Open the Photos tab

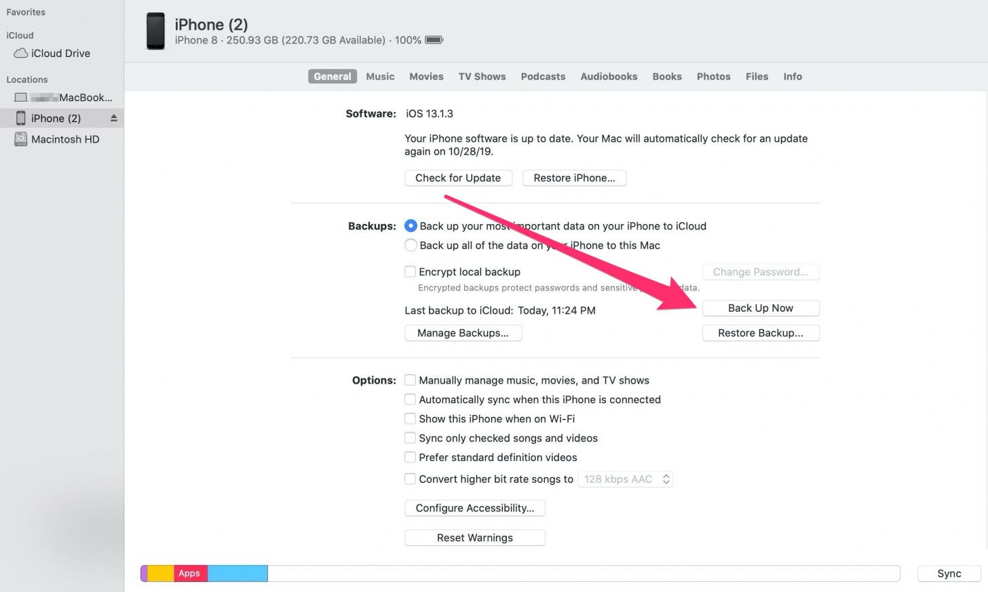coord(713,76)
